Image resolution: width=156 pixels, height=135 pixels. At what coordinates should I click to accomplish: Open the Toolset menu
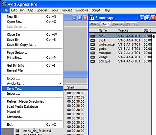(x=67, y=10)
